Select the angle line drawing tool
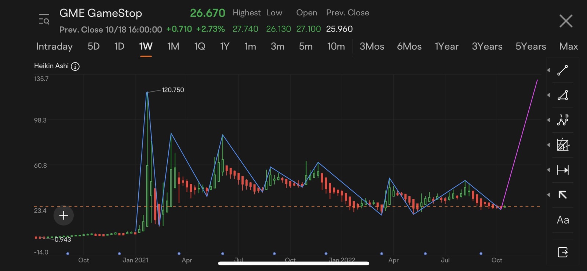The image size is (587, 271). (563, 95)
